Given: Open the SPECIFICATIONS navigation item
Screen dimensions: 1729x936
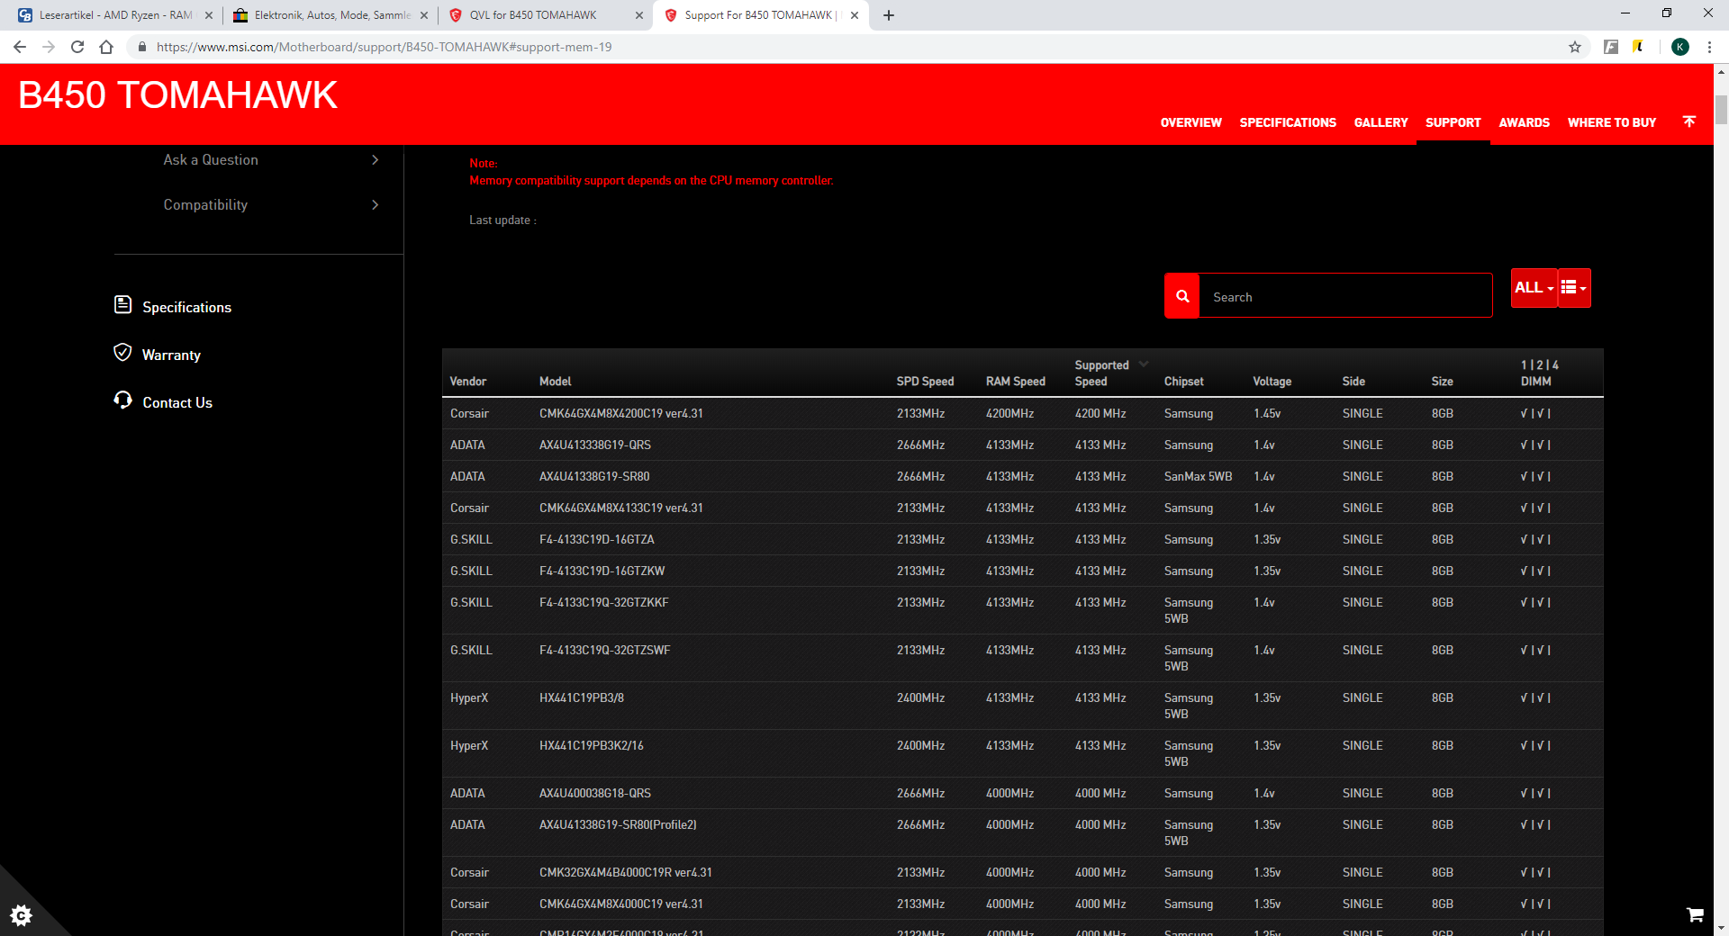Looking at the screenshot, I should click(x=1288, y=122).
